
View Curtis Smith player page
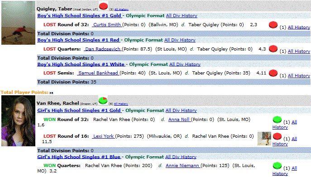[x=107, y=25]
